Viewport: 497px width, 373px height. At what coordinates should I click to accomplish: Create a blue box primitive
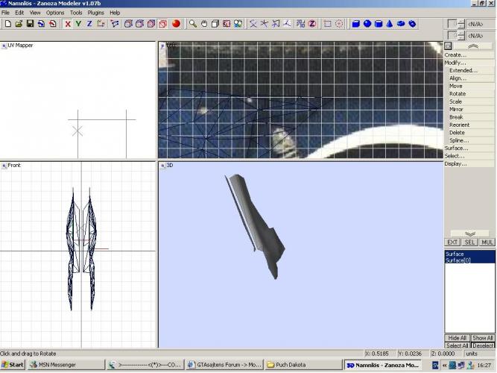coord(355,24)
